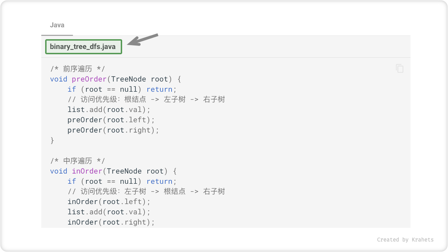Click list.add(root.val) inside the inOrder function
Viewport: 448px width, 252px height.
[109, 212]
